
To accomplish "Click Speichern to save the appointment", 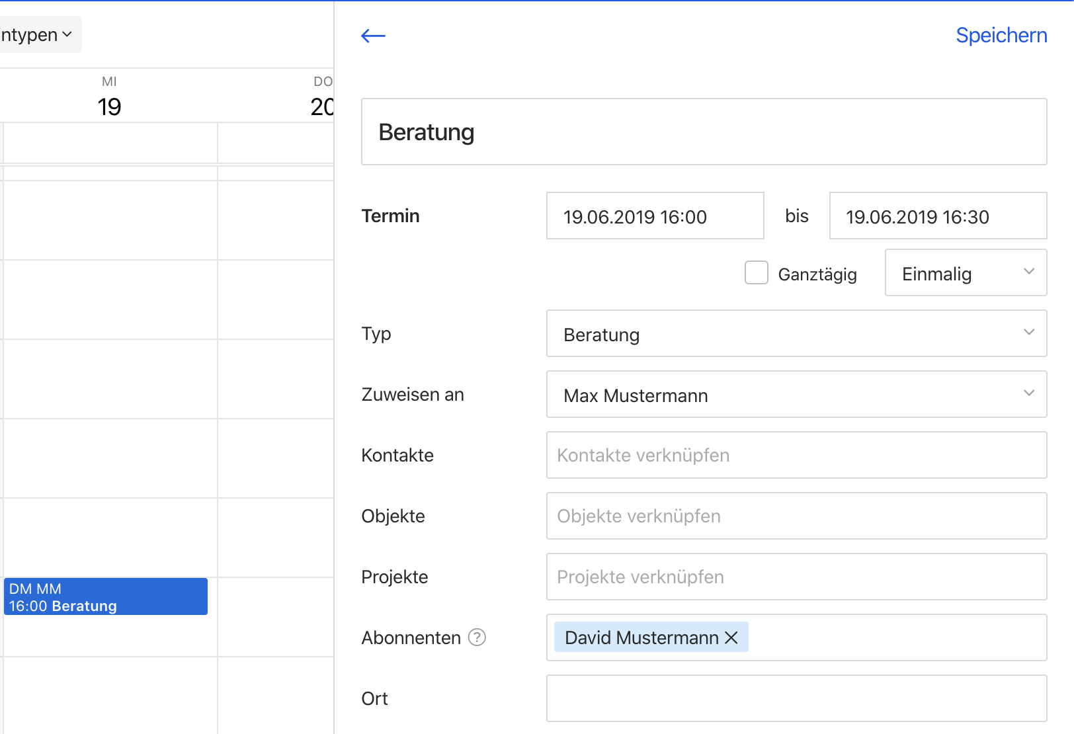I will [1001, 36].
